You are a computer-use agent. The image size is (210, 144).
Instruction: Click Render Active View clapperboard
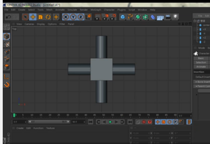97,17
